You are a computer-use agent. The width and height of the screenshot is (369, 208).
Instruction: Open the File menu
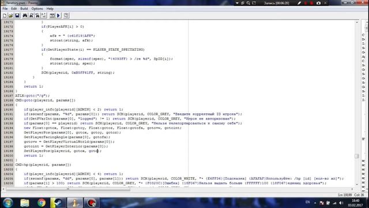pyautogui.click(x=5, y=9)
